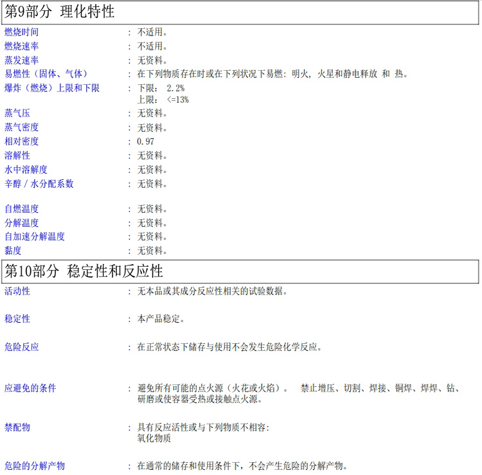This screenshot has width=482, height=475.
Task: Select the 辛醇 / 水分配系数 label
Action: (x=39, y=184)
